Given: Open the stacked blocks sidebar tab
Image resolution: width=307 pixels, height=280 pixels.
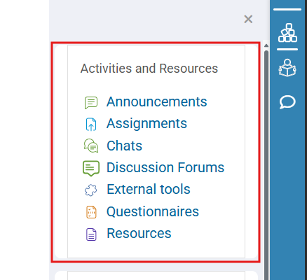Looking at the screenshot, I should (x=287, y=33).
